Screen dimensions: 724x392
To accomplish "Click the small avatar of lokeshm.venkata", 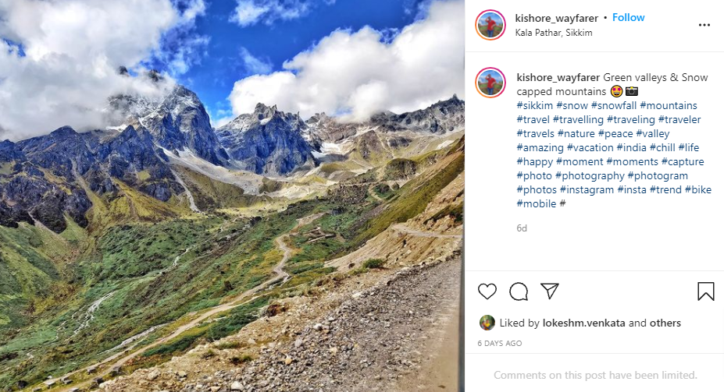I will pos(487,323).
